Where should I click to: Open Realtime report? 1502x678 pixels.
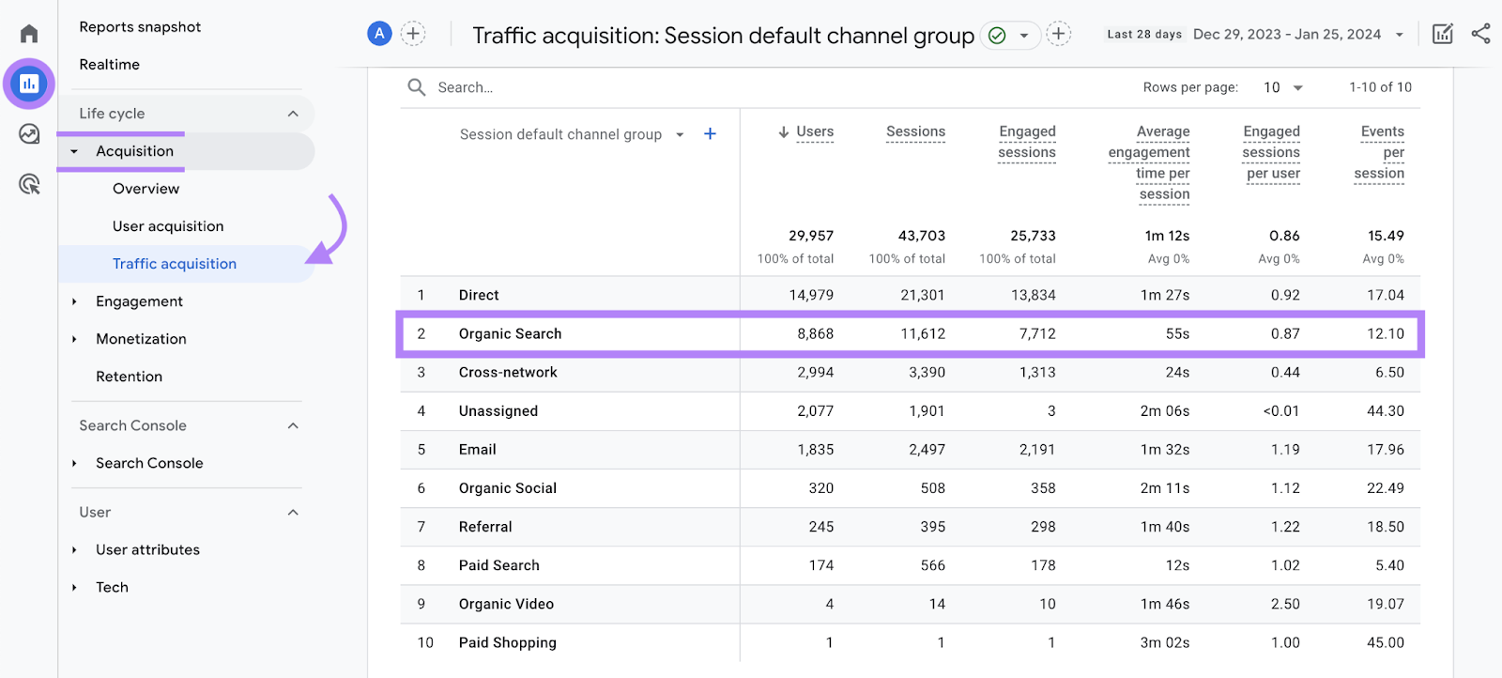tap(110, 65)
